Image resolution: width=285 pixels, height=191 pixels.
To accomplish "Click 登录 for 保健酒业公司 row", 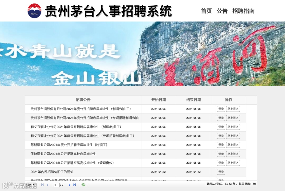I will 221,154.
